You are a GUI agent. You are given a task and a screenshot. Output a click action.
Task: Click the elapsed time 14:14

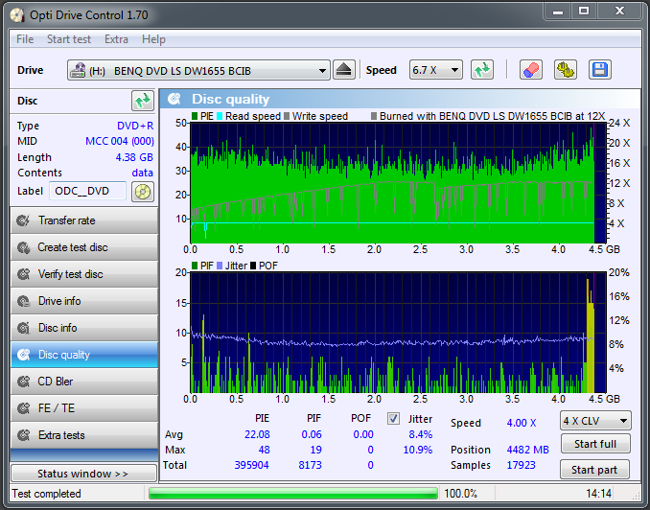click(598, 494)
